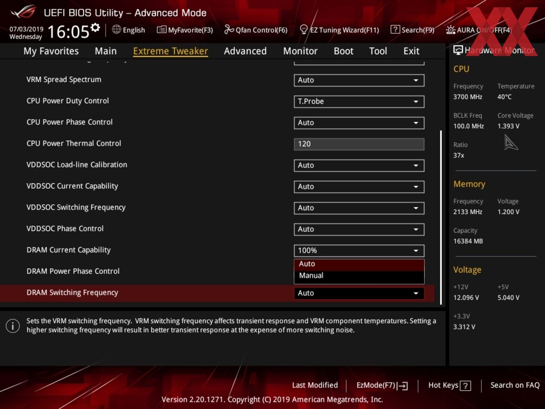Open the Advanced tab

(x=245, y=51)
